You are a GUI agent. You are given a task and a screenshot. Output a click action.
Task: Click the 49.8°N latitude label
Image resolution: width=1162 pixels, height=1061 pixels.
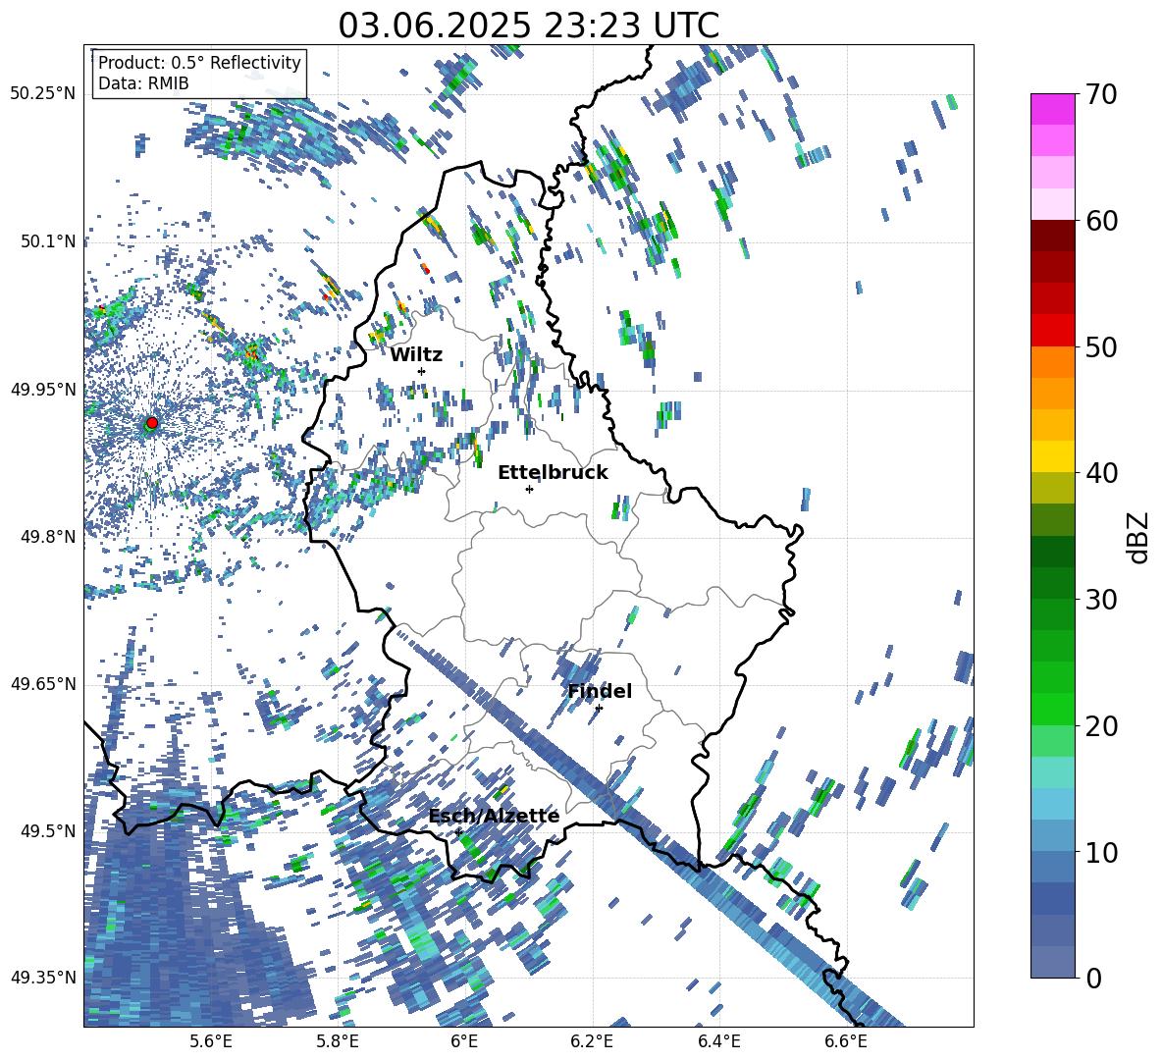coord(47,537)
